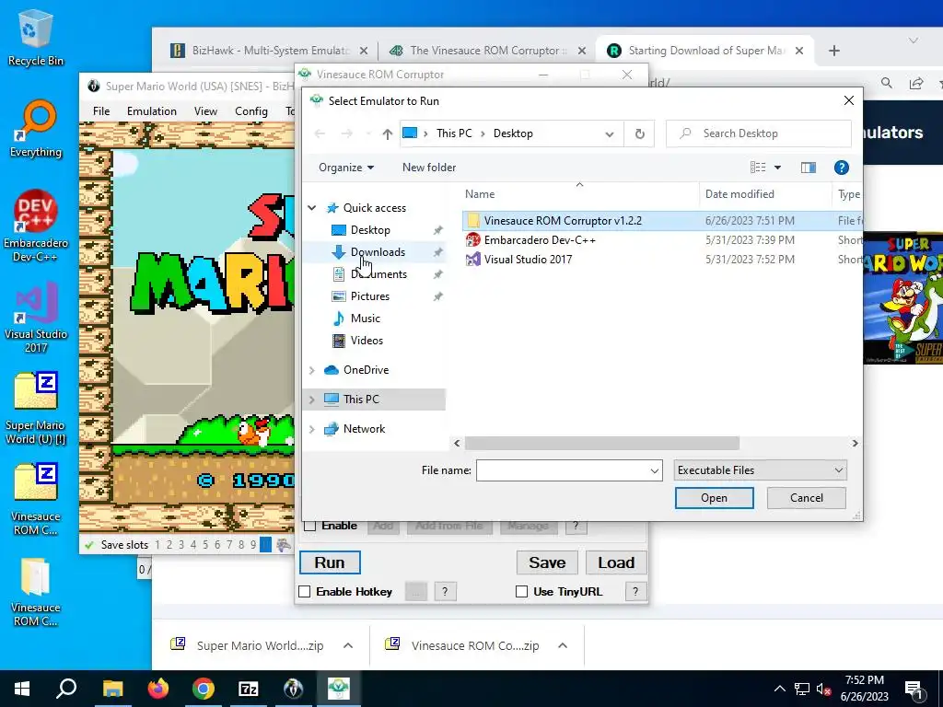Open the Visual Studio 2017 desktop shortcut
Screen dimensions: 943x707
tap(35, 318)
